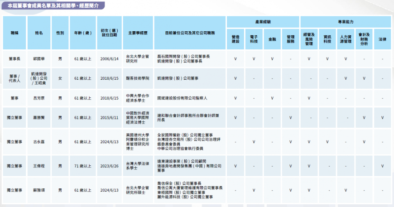Click 2024/6/13 in 古永嘉 row
This screenshot has width=394, height=207.
click(109, 142)
